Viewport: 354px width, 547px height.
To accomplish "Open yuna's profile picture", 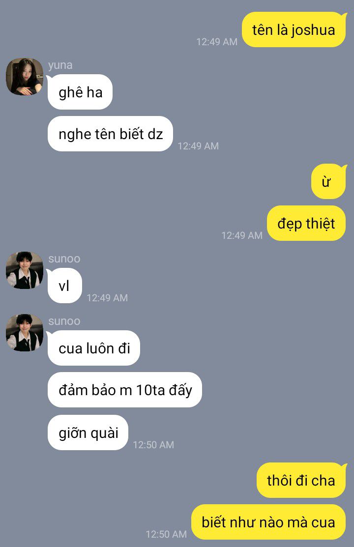I will tap(25, 76).
